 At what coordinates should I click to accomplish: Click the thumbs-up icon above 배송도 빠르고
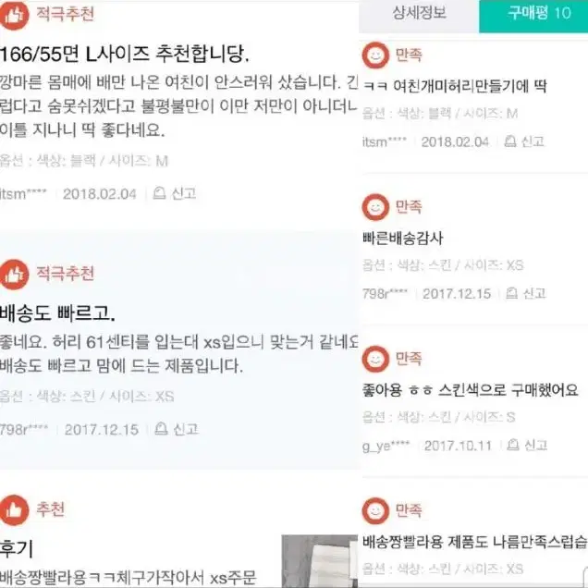(x=14, y=275)
